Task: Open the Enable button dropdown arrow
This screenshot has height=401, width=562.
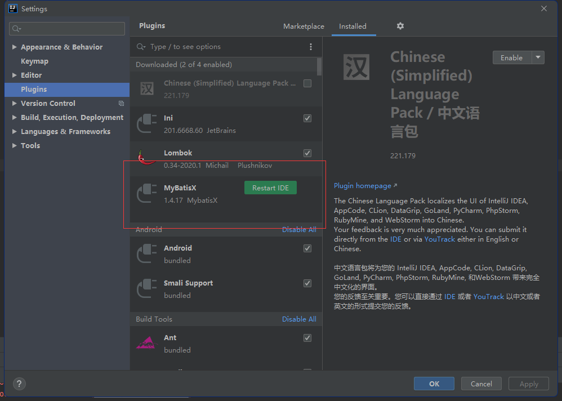Action: tap(538, 57)
